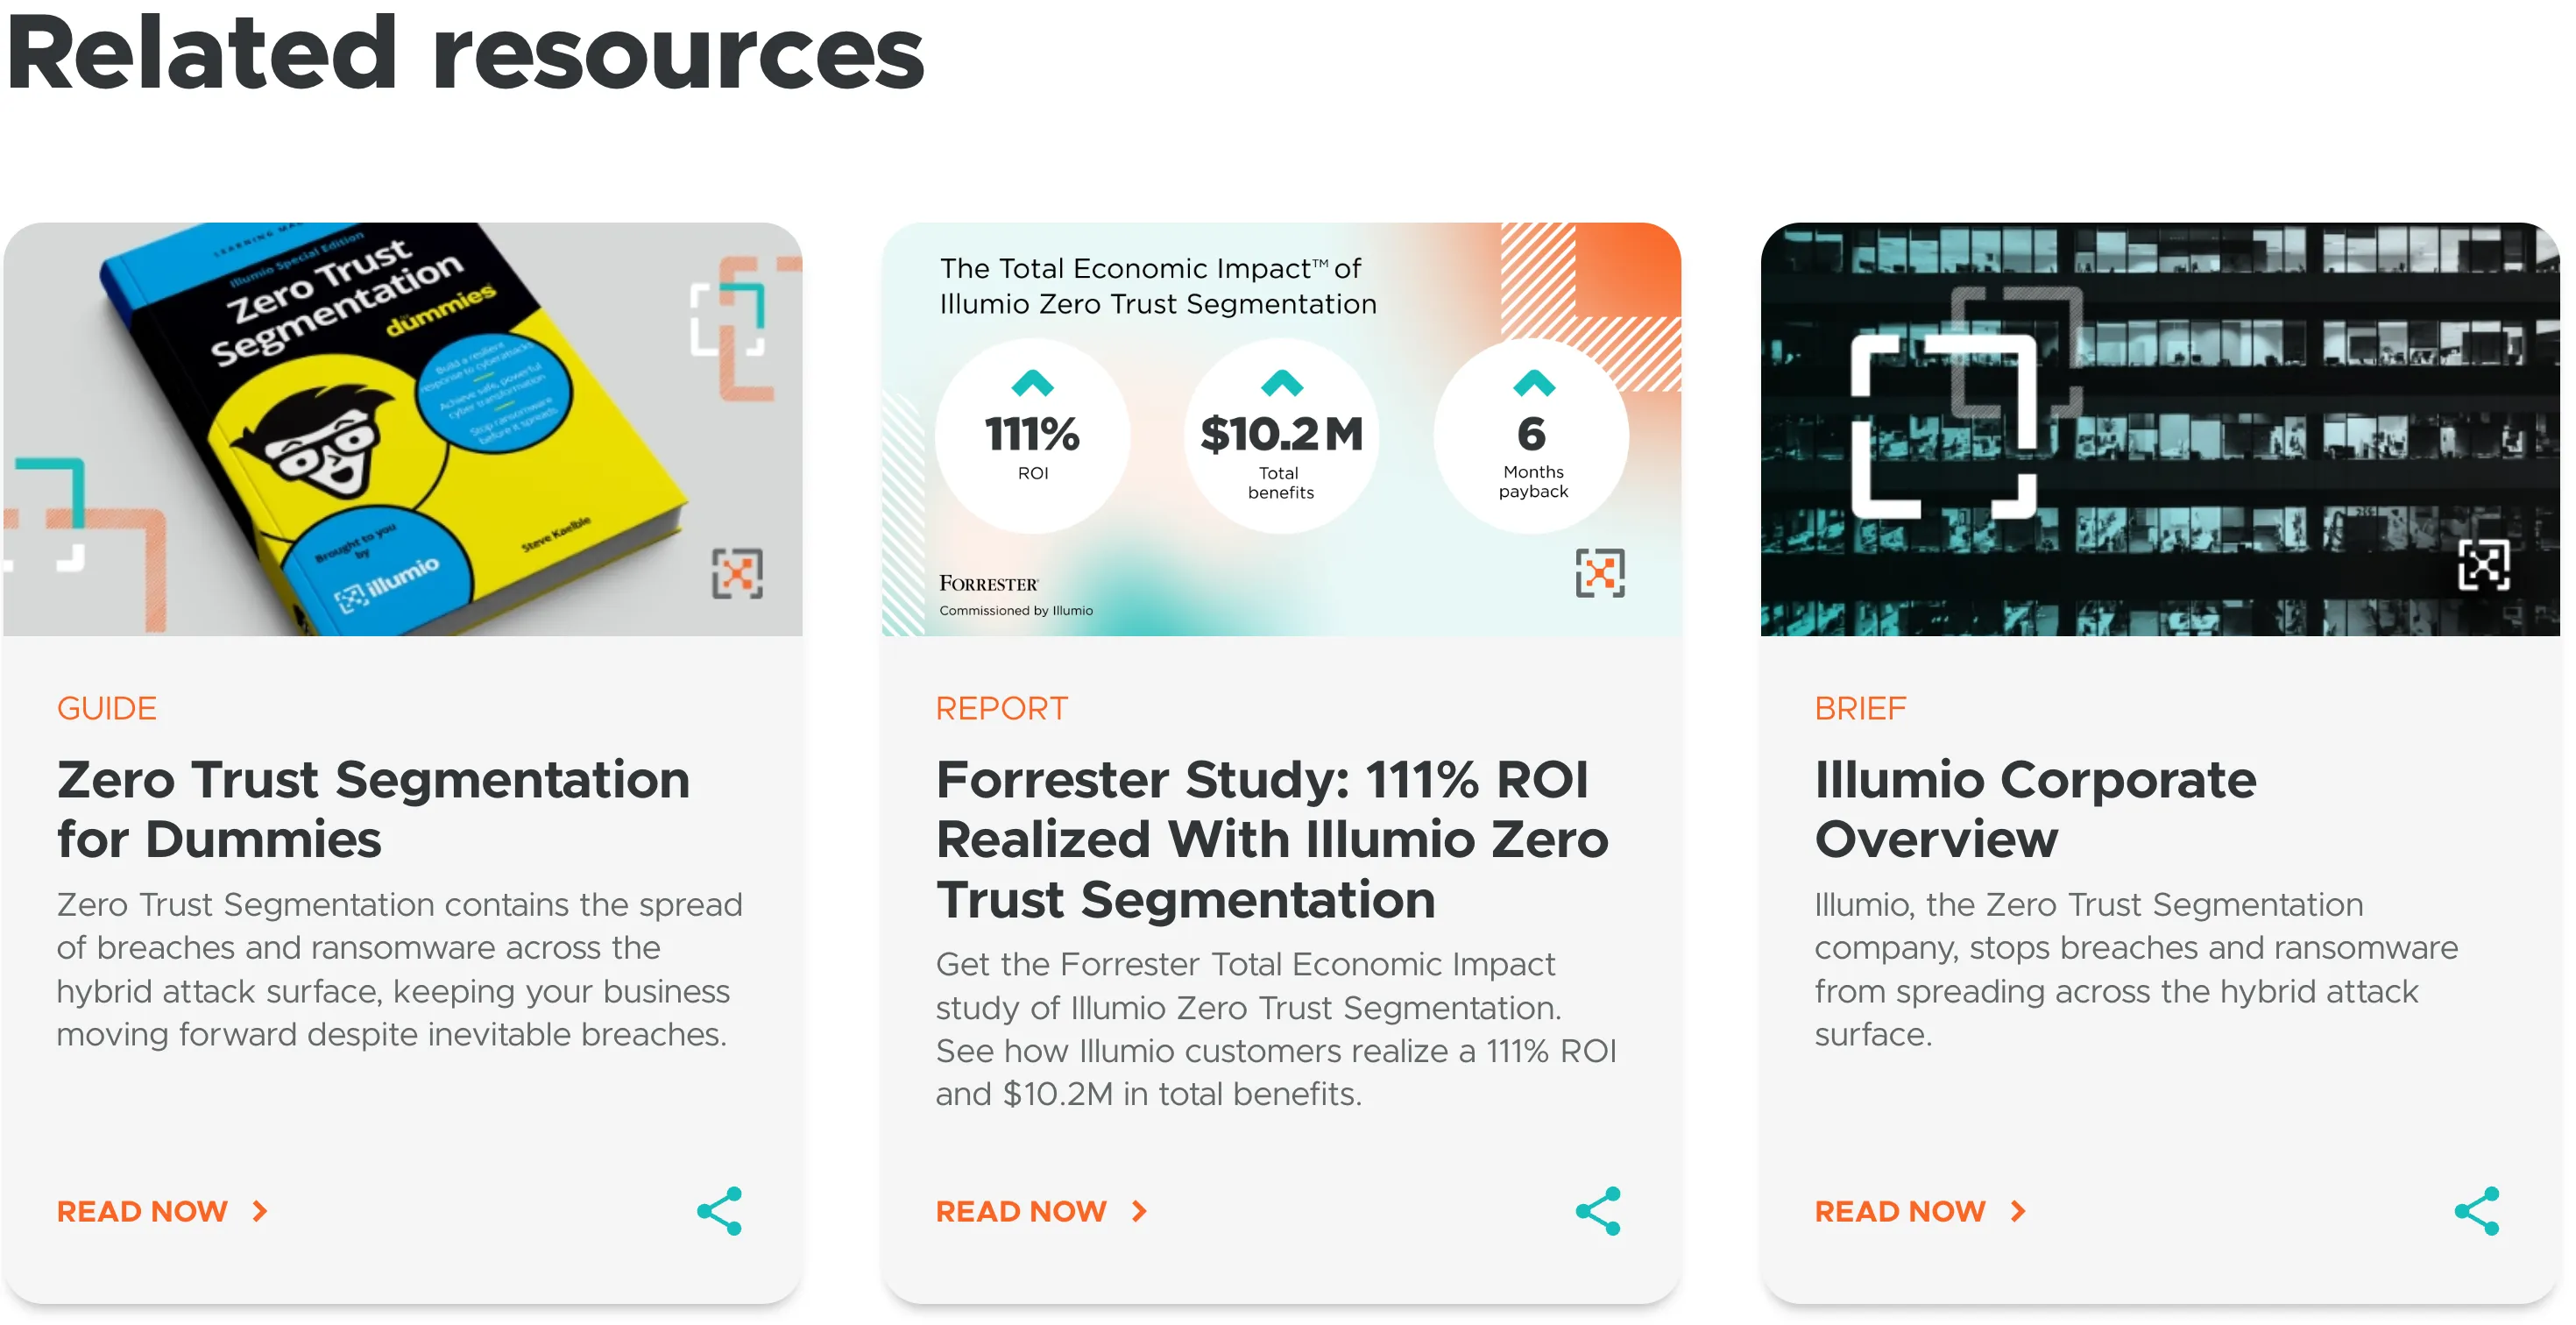The height and width of the screenshot is (1325, 2576).
Task: Click the Total Economic Impact infographic thumbnail
Action: (x=1281, y=429)
